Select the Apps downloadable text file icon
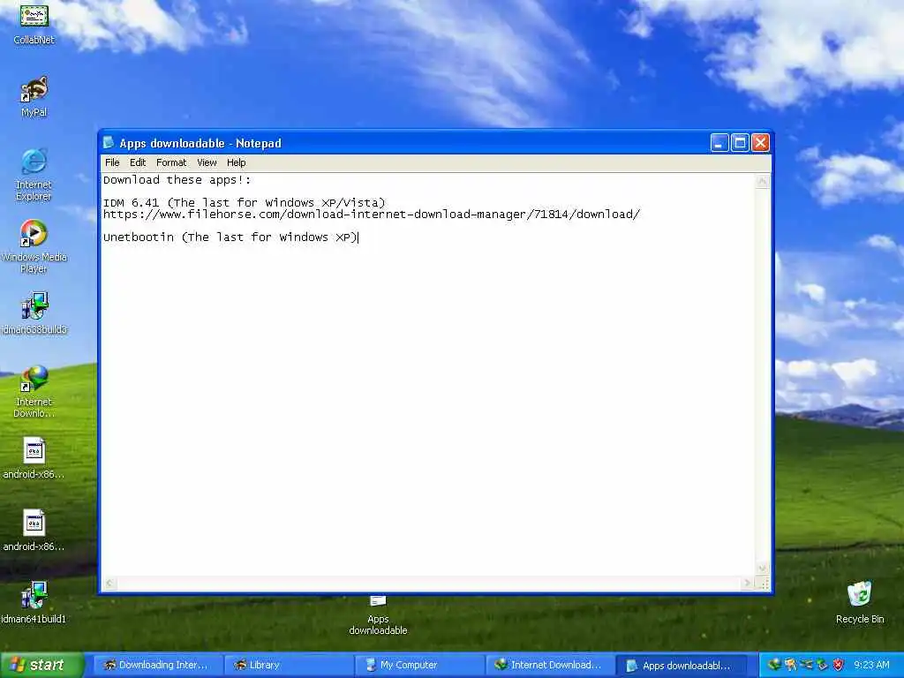 [x=378, y=615]
